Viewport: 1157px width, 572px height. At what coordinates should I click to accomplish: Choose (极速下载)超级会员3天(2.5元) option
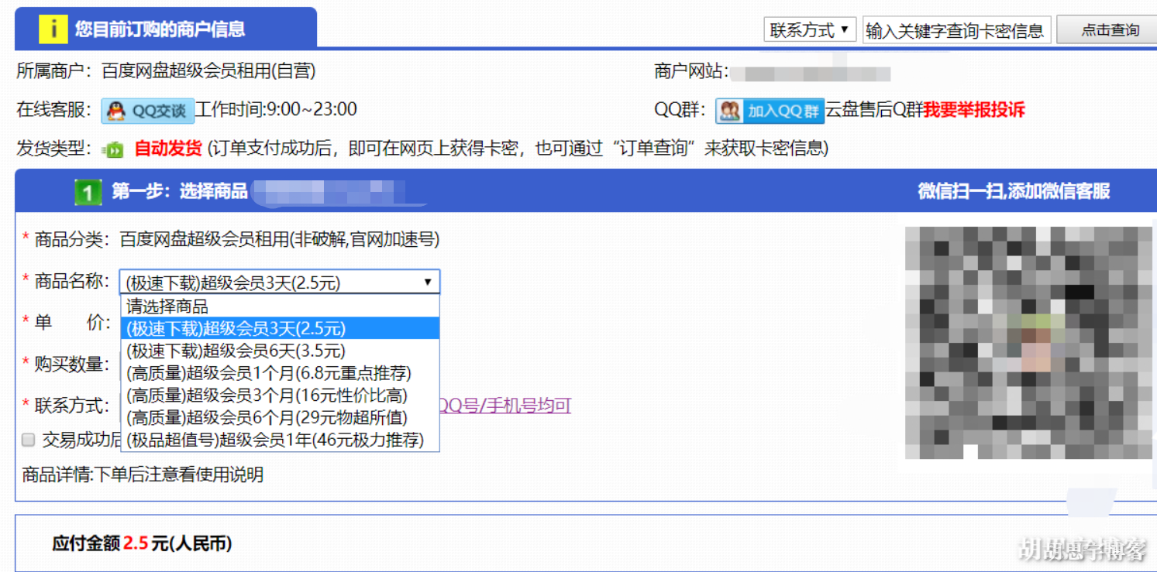[280, 328]
